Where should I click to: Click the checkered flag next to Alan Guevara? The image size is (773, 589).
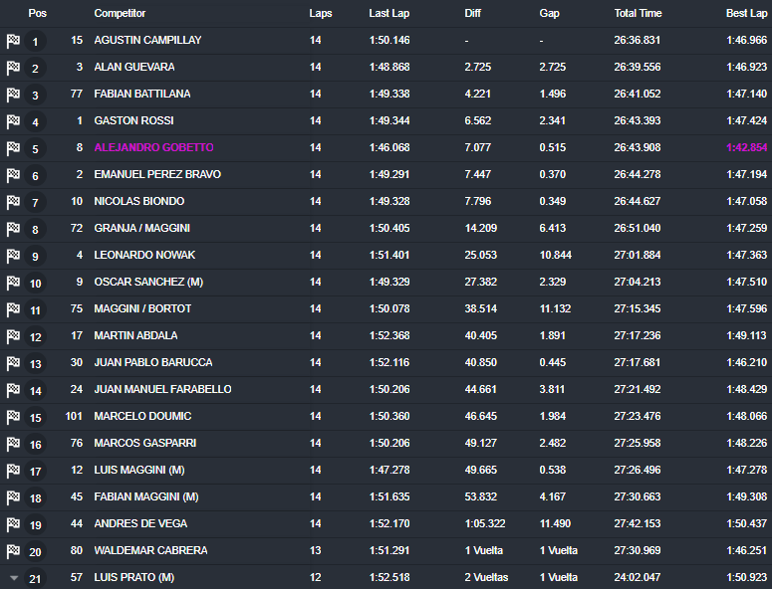[13, 68]
